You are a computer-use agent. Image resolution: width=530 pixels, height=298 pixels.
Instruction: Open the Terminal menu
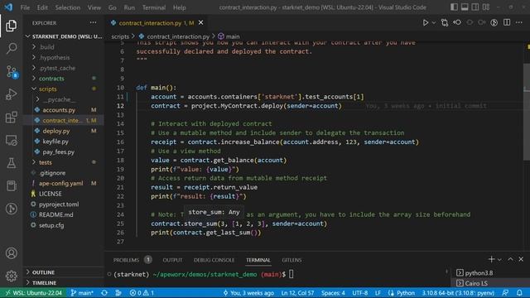pos(154,7)
